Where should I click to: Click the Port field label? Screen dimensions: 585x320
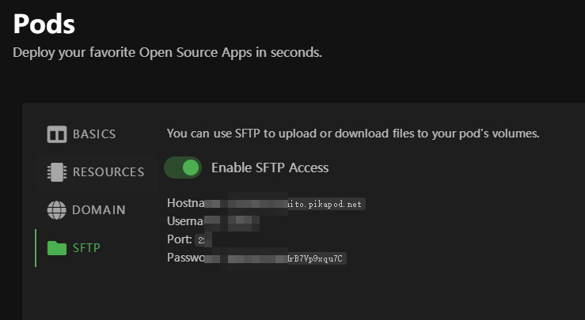(180, 239)
